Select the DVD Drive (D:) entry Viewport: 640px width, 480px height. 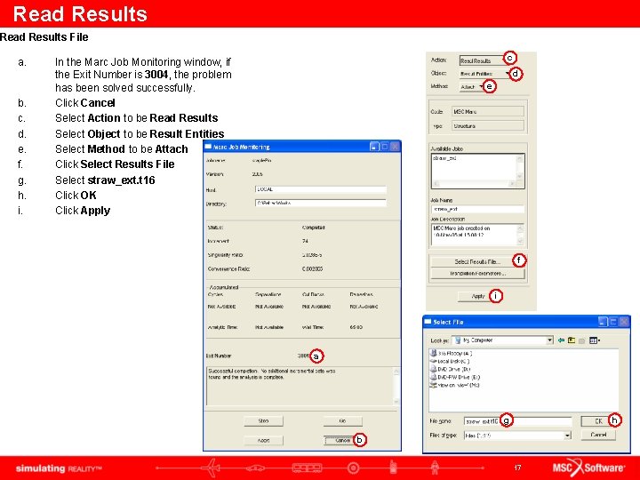[451, 369]
